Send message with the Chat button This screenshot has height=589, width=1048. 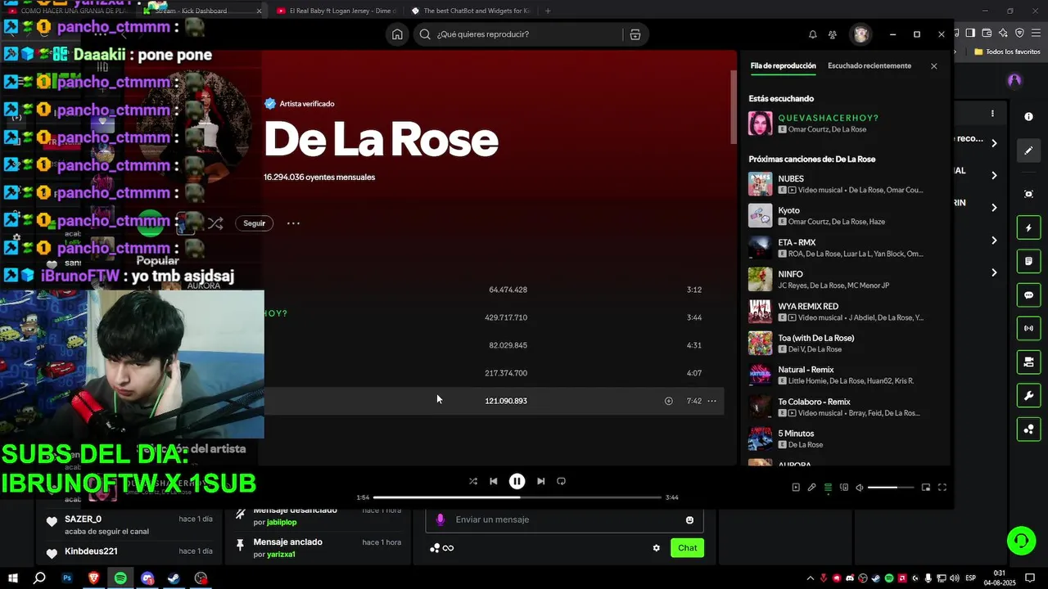pyautogui.click(x=687, y=548)
